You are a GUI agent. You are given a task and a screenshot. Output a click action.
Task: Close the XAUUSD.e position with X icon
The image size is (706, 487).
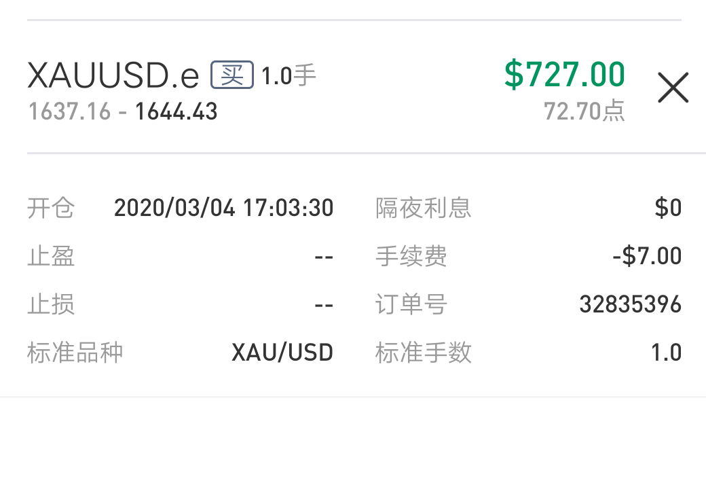pyautogui.click(x=673, y=88)
